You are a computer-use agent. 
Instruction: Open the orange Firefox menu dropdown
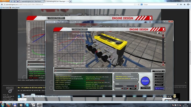[x=5, y=1]
